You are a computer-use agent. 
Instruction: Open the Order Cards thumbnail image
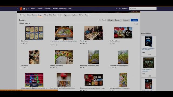(34, 33)
